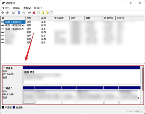The height and width of the screenshot is (114, 145).
Task: Select the 数据 (E:) partition block
Action: [x=82, y=75]
